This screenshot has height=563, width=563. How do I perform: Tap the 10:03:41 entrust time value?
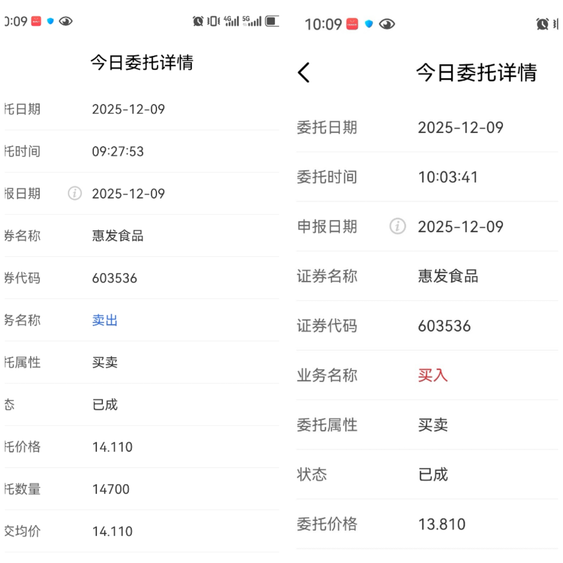pyautogui.click(x=448, y=177)
